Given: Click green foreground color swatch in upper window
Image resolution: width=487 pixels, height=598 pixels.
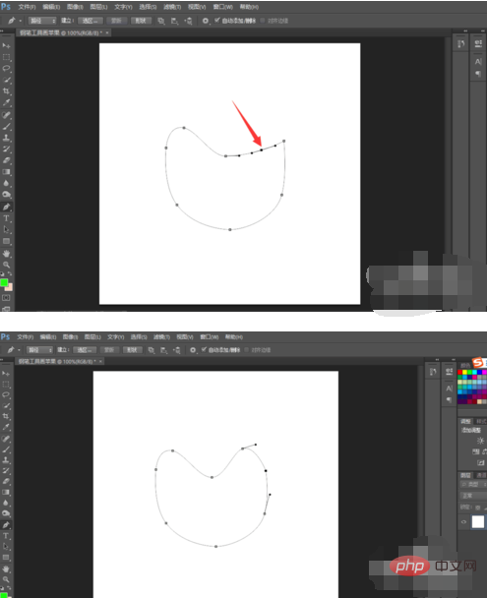Looking at the screenshot, I should click(4, 282).
